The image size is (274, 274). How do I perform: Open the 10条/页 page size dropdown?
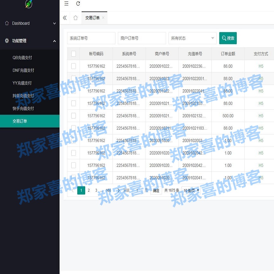pos(191,190)
